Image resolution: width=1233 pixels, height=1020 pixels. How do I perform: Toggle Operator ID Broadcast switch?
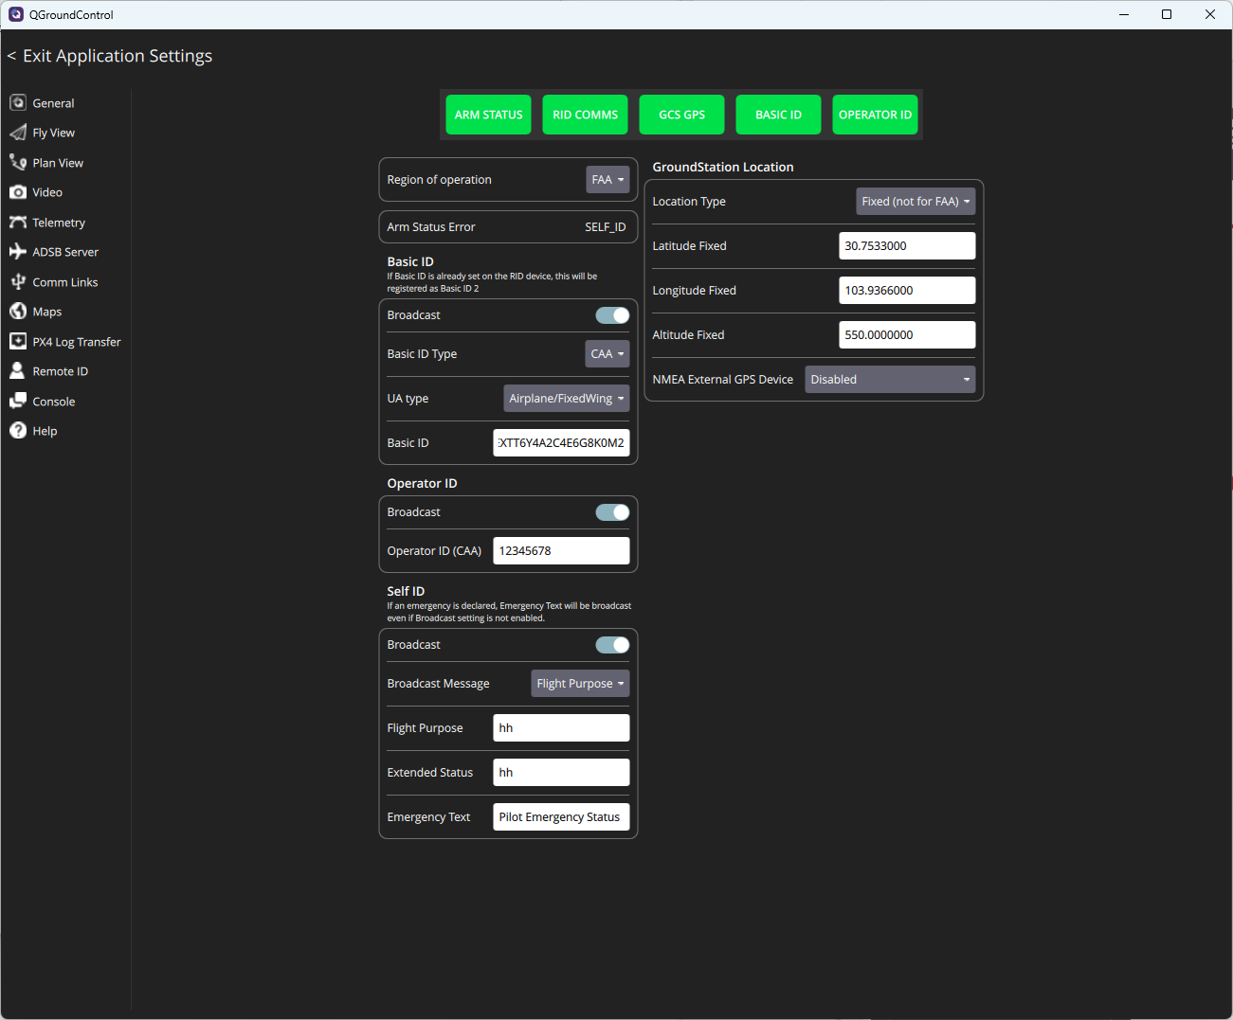click(x=612, y=512)
